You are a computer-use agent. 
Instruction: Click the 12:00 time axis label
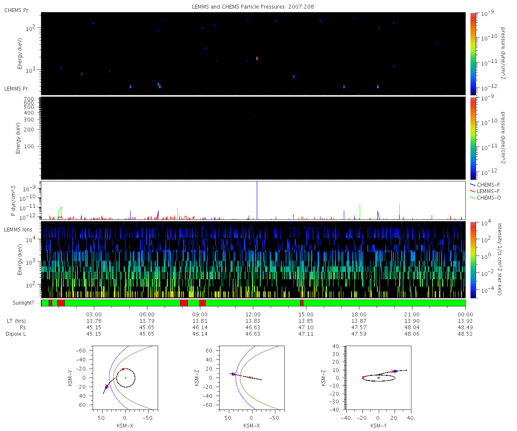pyautogui.click(x=253, y=315)
